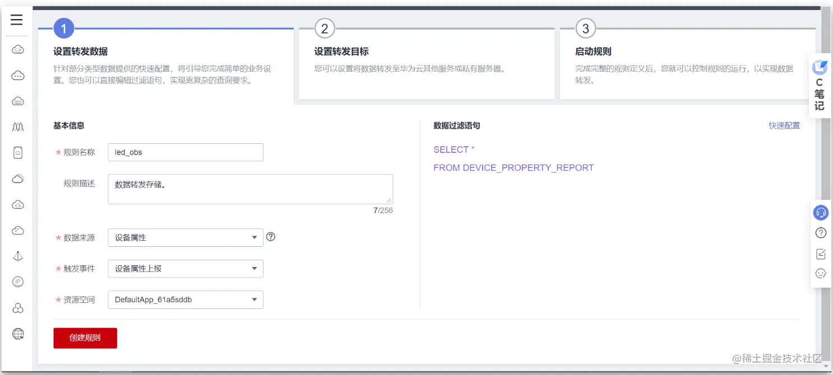Screen dimensions: 833x375
Task: Click the cloud gauge sidebar icon
Action: click(18, 231)
